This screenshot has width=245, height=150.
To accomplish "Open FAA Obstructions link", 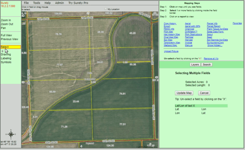I will [193, 34].
